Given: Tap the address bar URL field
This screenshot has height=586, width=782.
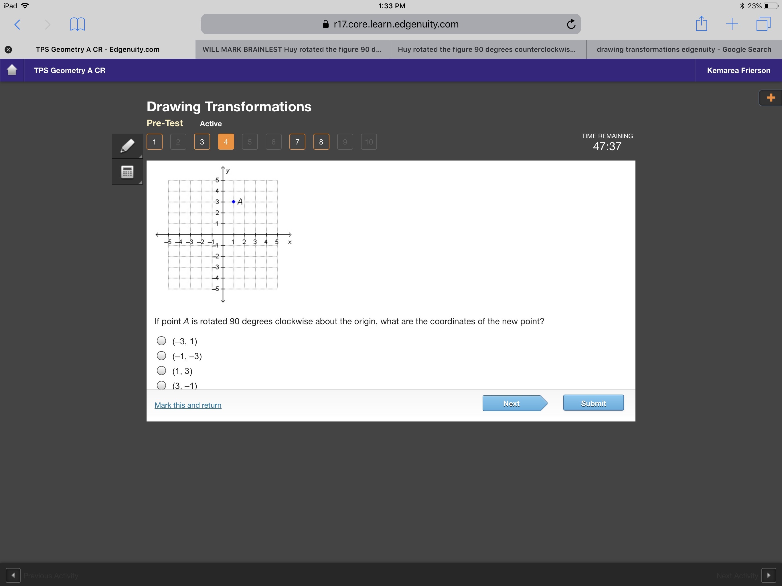Looking at the screenshot, I should click(x=390, y=24).
